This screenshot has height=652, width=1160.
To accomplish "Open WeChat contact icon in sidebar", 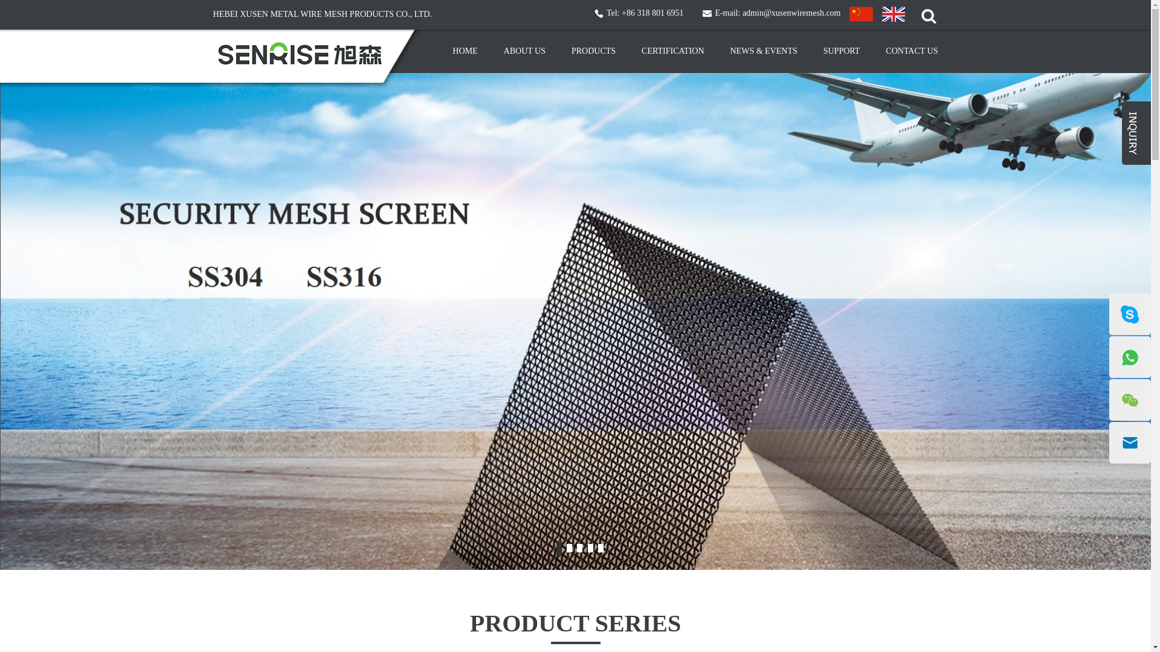I will pyautogui.click(x=1130, y=400).
